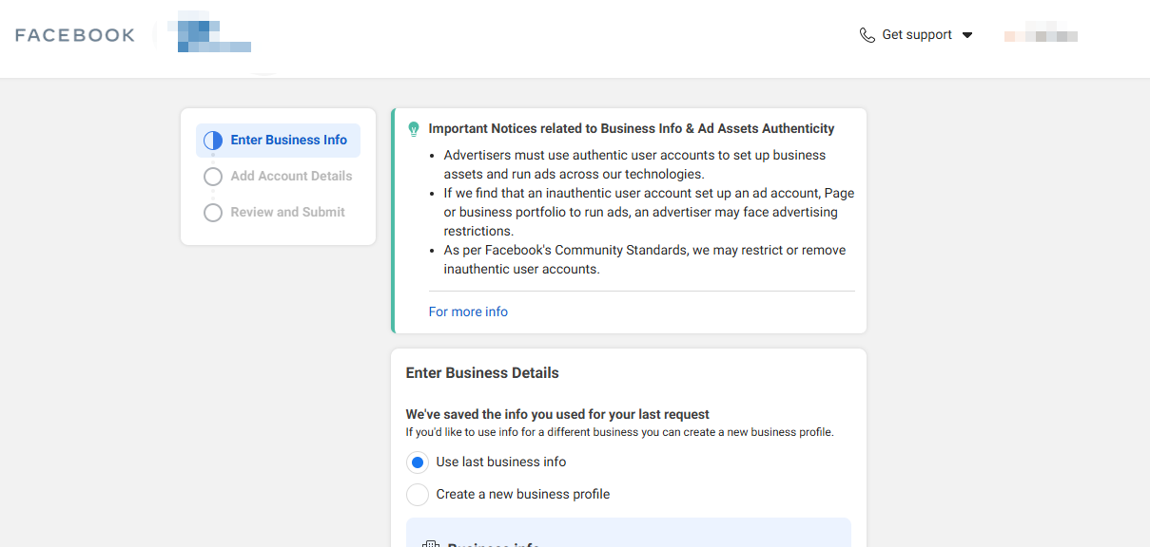Click the Enter Business Details heading
The width and height of the screenshot is (1150, 547).
[482, 373]
